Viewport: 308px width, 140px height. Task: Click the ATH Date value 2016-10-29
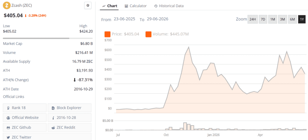(83, 89)
